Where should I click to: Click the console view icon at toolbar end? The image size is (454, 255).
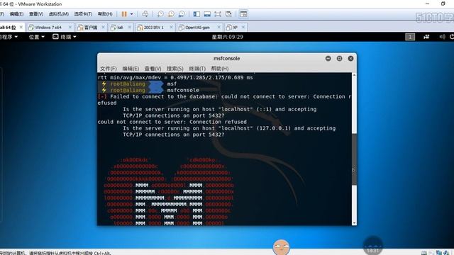(243, 14)
